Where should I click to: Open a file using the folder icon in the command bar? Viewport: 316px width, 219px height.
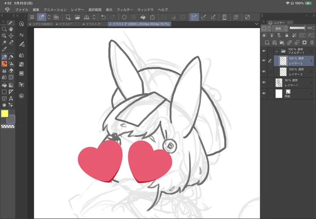pyautogui.click(x=78, y=17)
